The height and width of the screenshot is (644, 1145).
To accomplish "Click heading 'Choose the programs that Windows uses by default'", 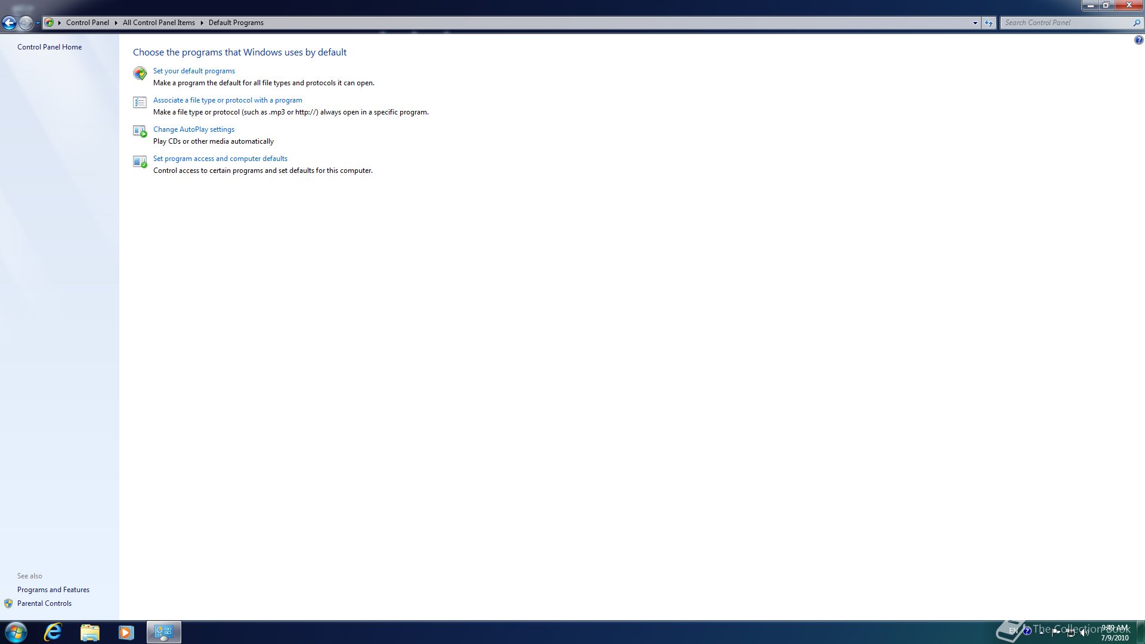I will 240,52.
